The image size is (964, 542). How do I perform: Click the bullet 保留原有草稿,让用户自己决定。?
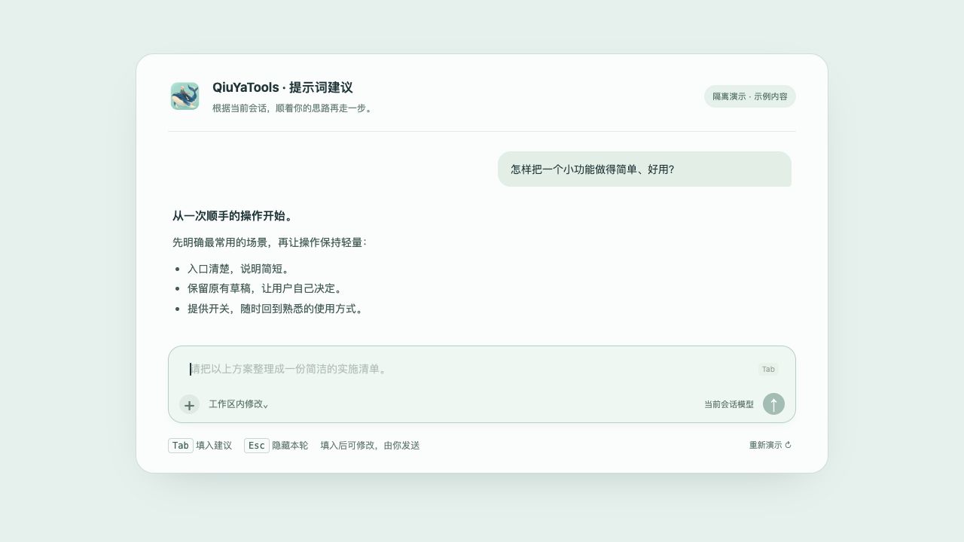[x=265, y=288]
